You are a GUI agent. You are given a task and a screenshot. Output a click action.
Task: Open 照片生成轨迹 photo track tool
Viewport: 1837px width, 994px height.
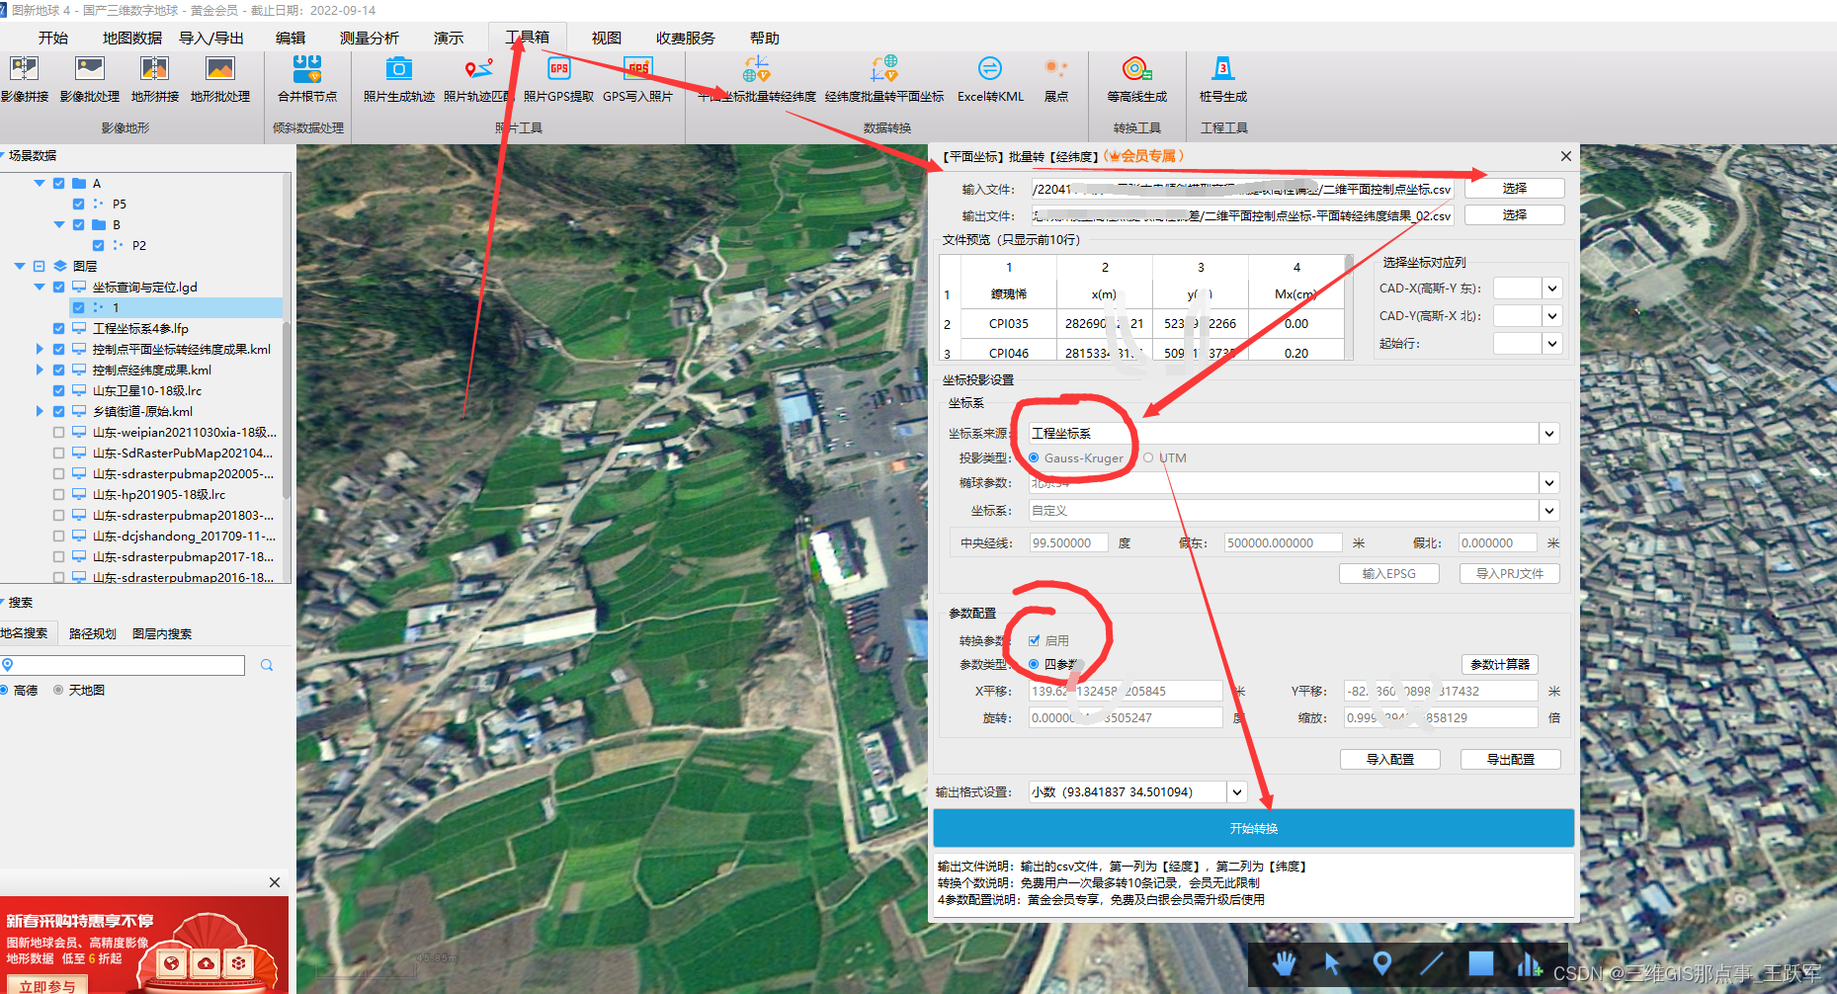click(x=399, y=78)
